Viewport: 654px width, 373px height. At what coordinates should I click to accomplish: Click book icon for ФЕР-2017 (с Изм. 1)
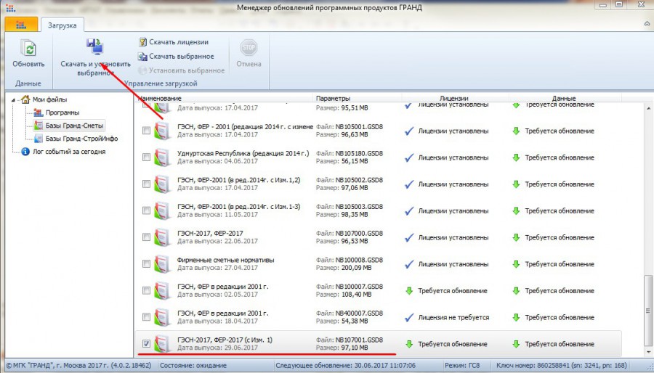[162, 344]
